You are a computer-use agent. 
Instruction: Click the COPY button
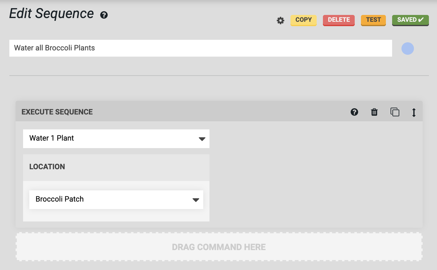[303, 20]
